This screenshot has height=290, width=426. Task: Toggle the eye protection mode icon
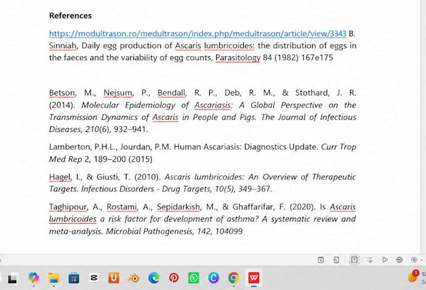414,259
